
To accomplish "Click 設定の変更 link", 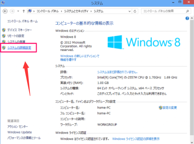I will (x=170, y=108).
